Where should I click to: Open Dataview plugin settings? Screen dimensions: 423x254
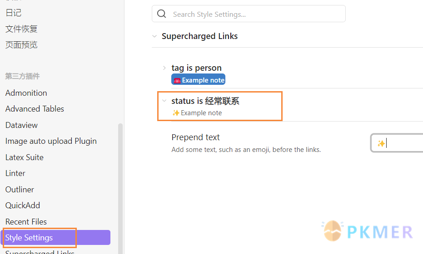click(x=21, y=125)
